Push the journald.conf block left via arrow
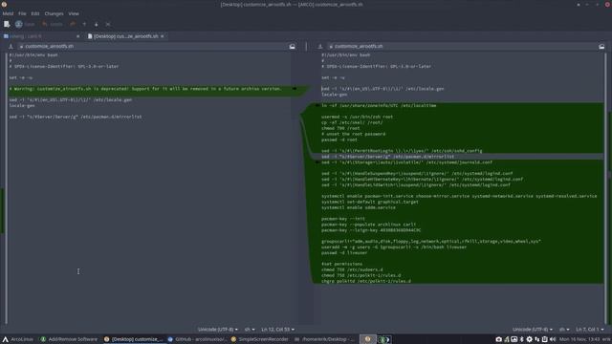The width and height of the screenshot is (612, 344). pyautogui.click(x=317, y=161)
